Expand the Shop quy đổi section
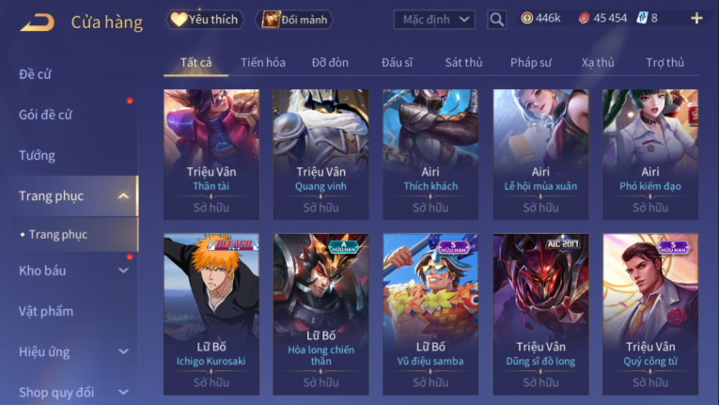 click(x=123, y=392)
